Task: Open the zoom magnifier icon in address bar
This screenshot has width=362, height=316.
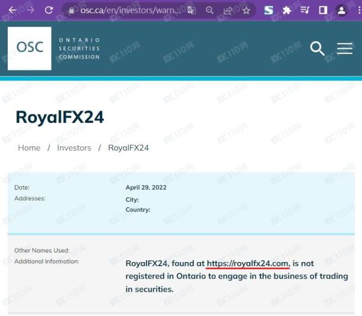Action: pyautogui.click(x=209, y=11)
